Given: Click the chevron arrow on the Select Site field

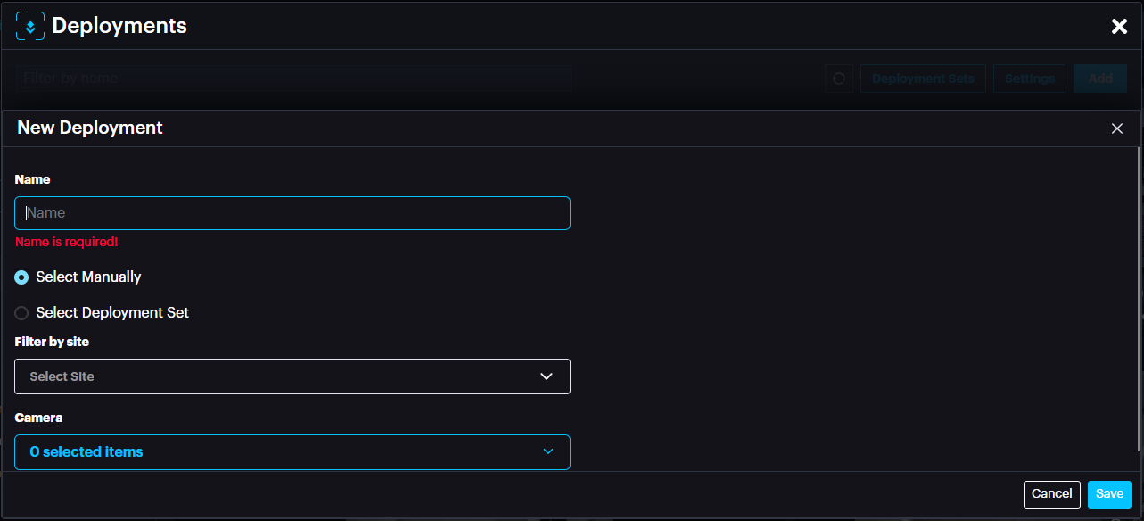Looking at the screenshot, I should 547,376.
